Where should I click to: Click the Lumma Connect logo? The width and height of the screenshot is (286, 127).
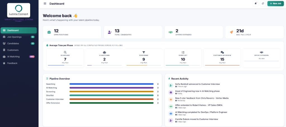click(x=19, y=10)
